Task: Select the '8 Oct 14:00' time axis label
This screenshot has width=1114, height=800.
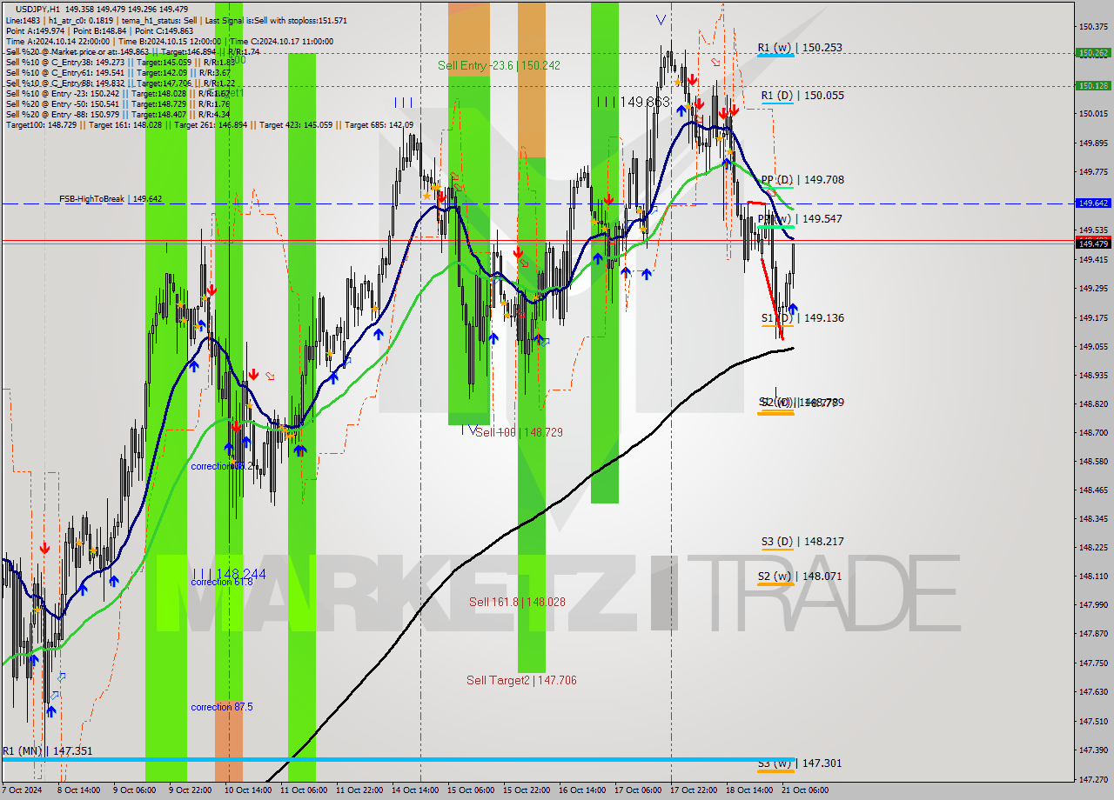Action: click(78, 791)
